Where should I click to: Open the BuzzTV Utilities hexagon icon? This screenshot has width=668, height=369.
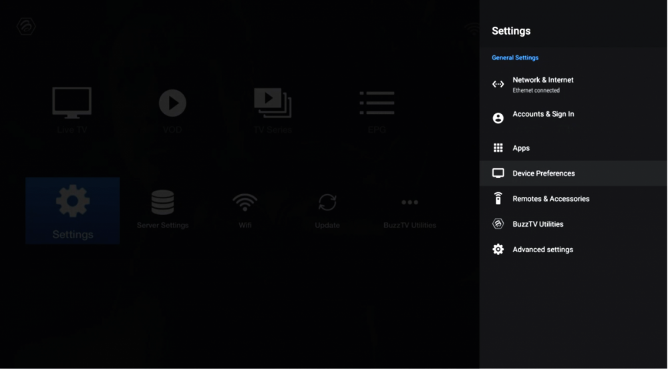(498, 224)
